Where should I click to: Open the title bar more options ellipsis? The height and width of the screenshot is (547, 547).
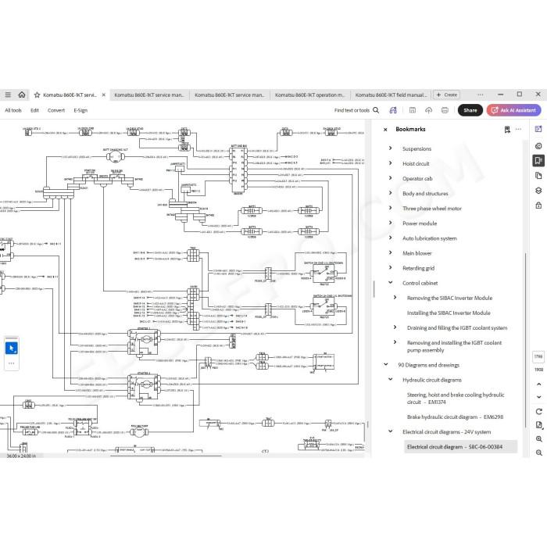(481, 95)
